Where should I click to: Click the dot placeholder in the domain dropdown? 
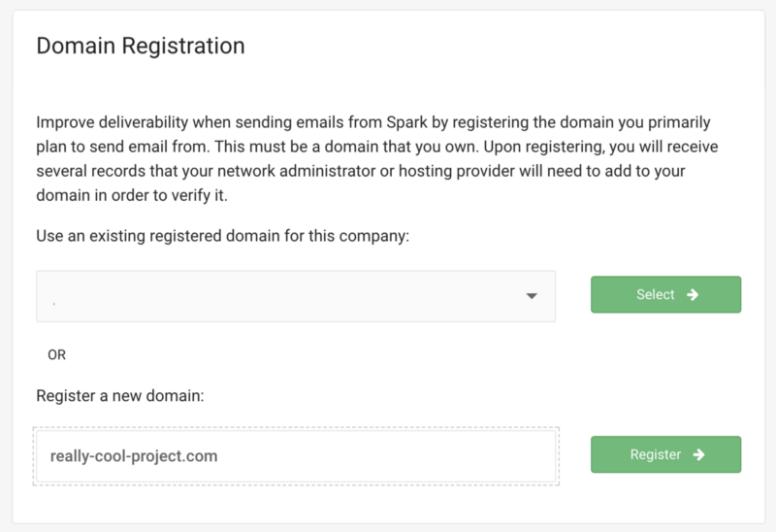tap(54, 303)
